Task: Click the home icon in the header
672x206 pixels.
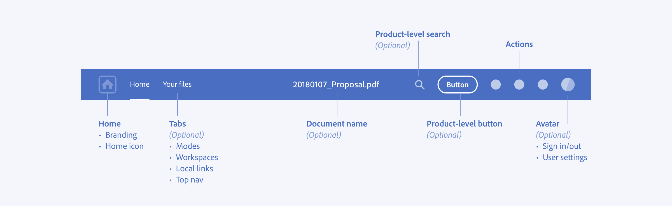Action: point(108,85)
